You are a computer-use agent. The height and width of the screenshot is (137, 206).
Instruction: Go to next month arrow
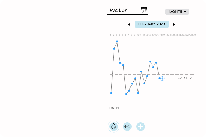[x=174, y=25]
